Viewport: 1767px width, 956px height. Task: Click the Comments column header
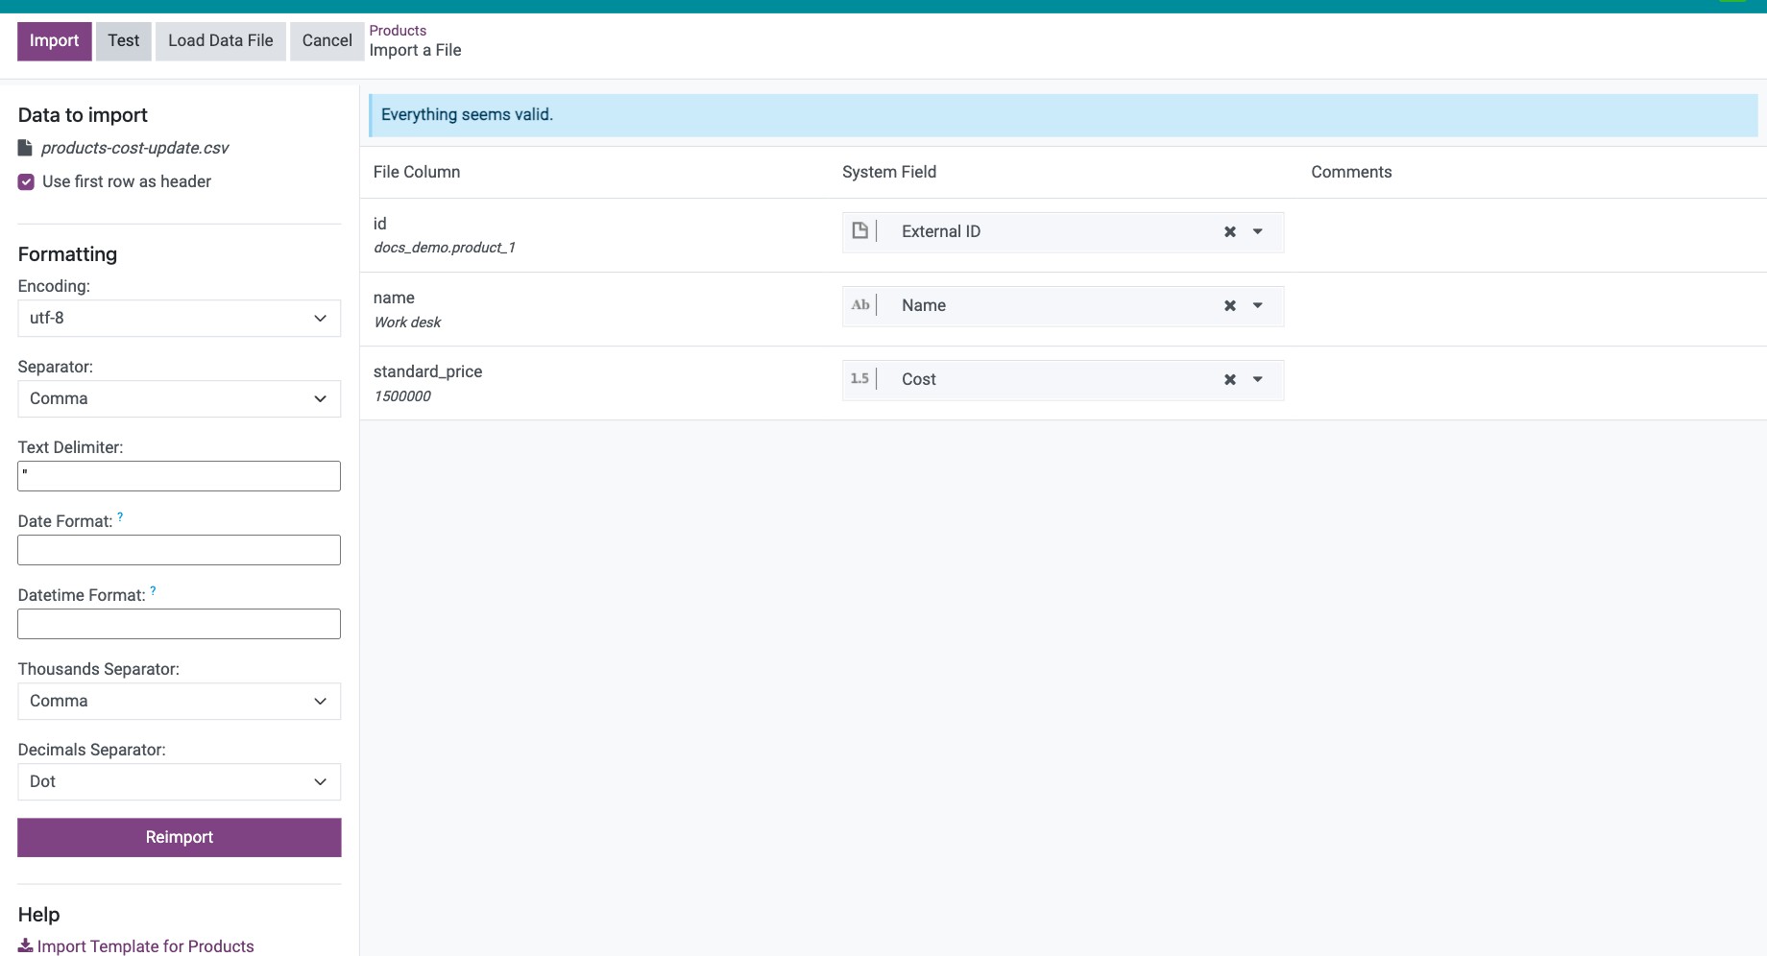pos(1351,172)
